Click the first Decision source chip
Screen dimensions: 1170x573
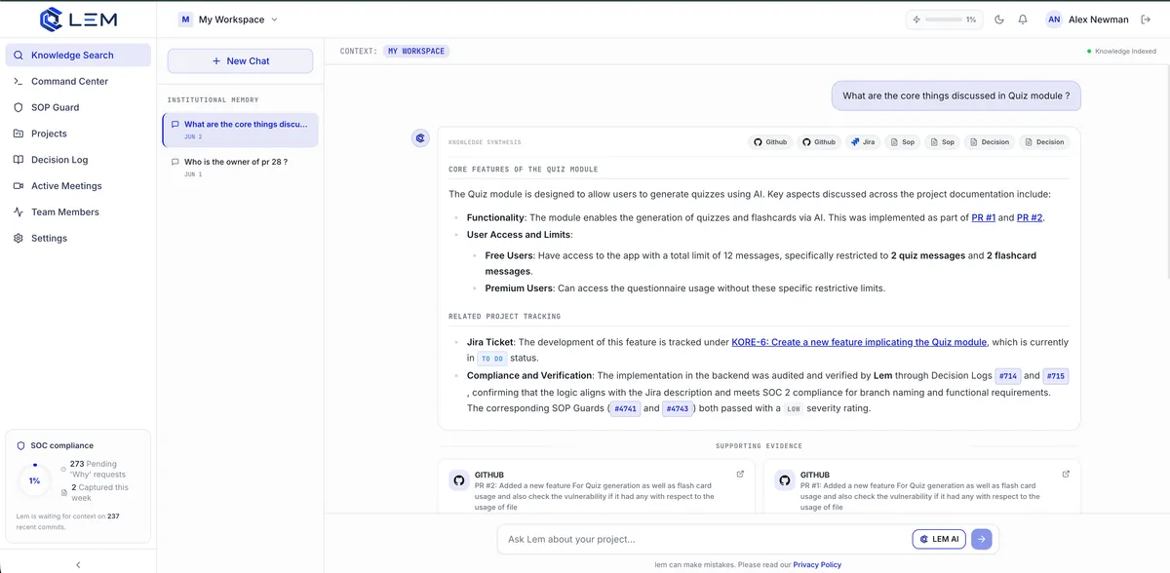click(x=990, y=141)
